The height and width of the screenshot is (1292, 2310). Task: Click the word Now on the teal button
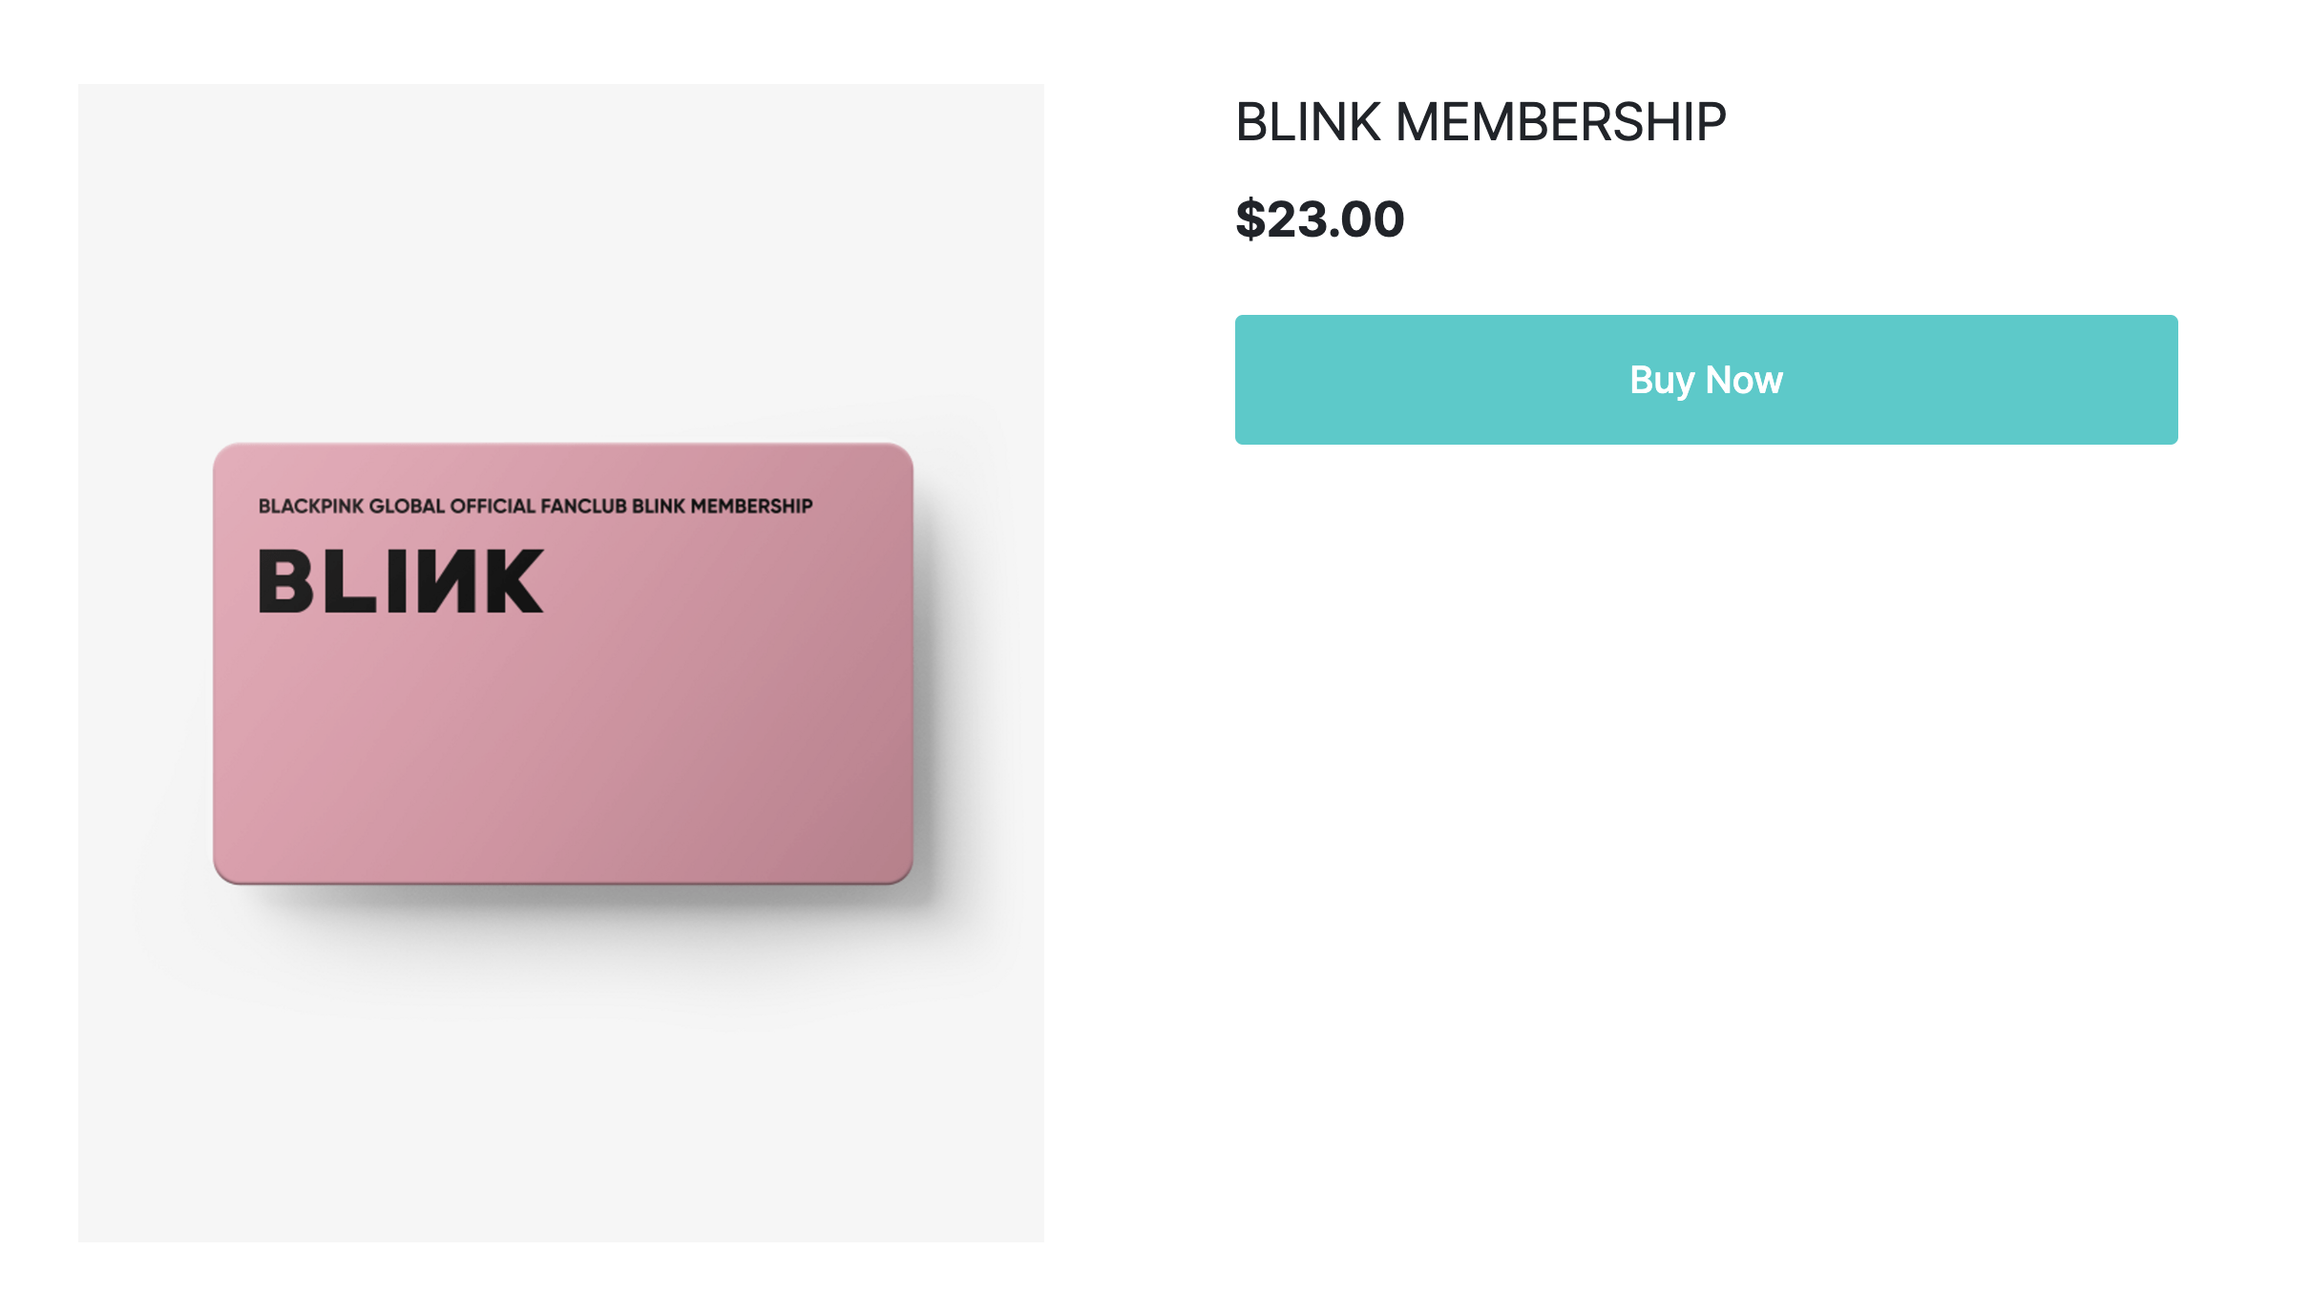click(x=1744, y=380)
